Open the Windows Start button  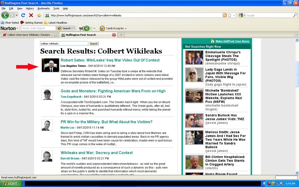11,184
